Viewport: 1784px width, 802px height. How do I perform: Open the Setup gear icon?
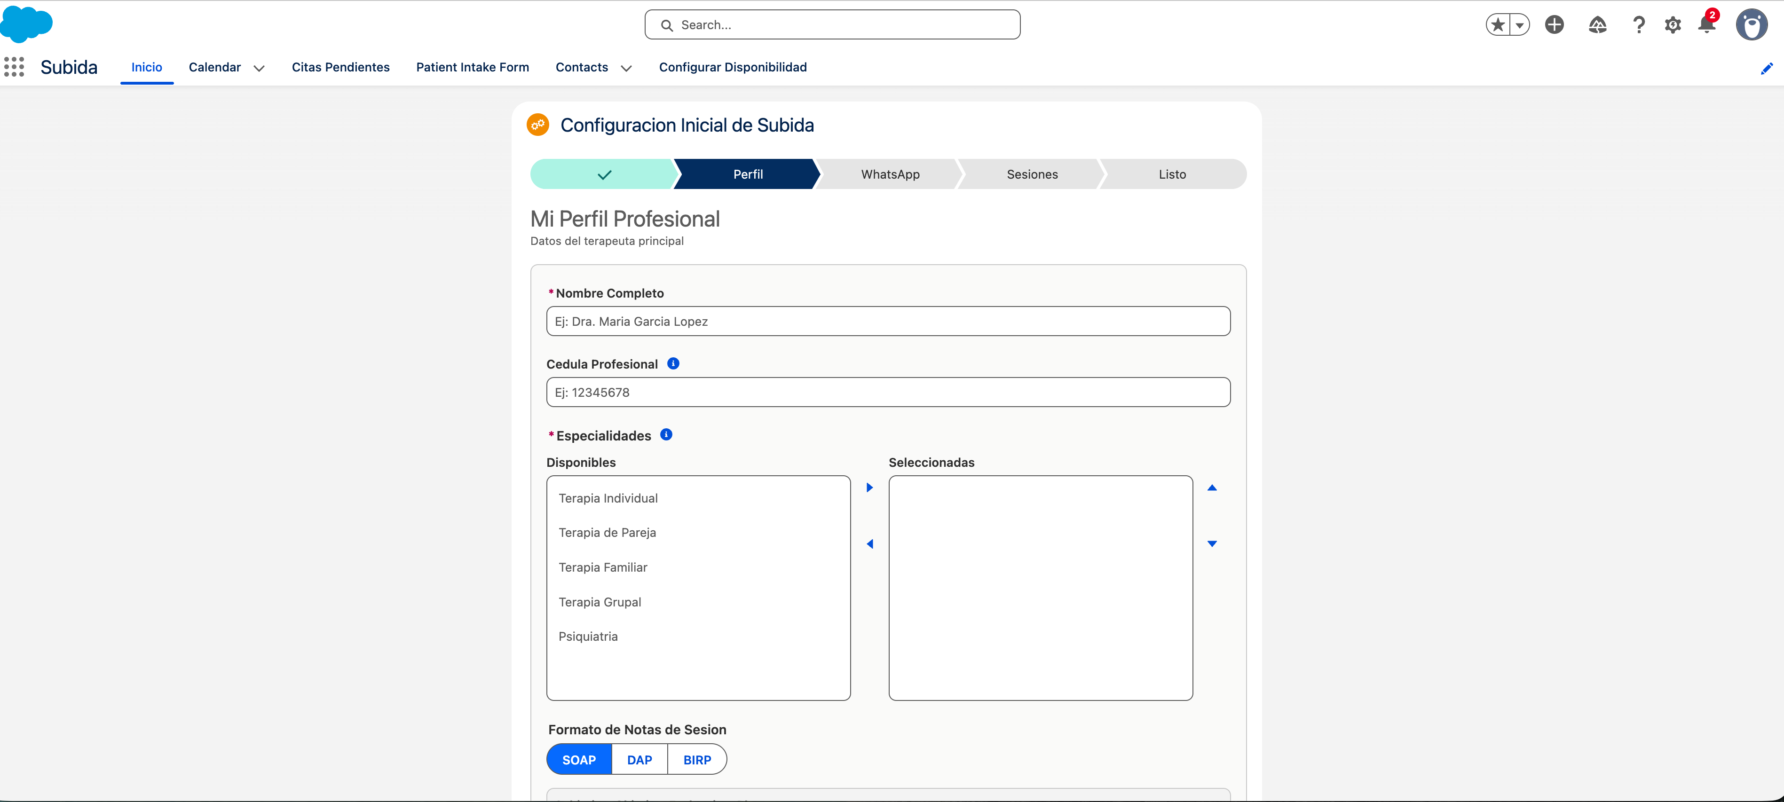[1673, 25]
